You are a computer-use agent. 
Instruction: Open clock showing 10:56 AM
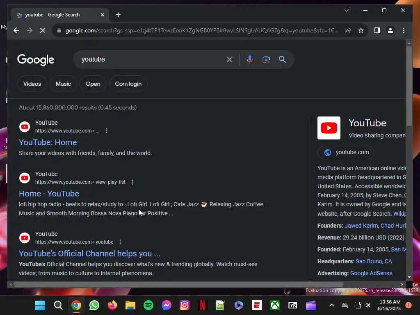pos(390,305)
